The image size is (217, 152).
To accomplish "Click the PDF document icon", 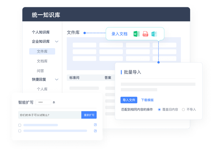I will point(145,34).
